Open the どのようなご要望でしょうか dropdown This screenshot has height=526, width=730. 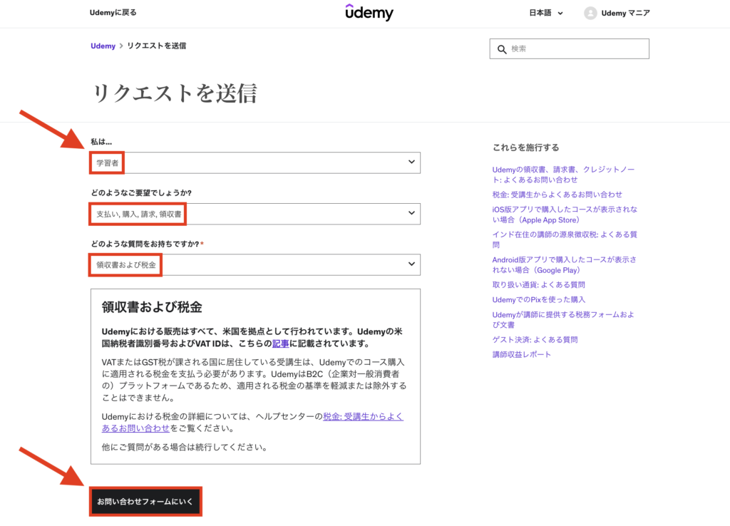[x=255, y=214]
